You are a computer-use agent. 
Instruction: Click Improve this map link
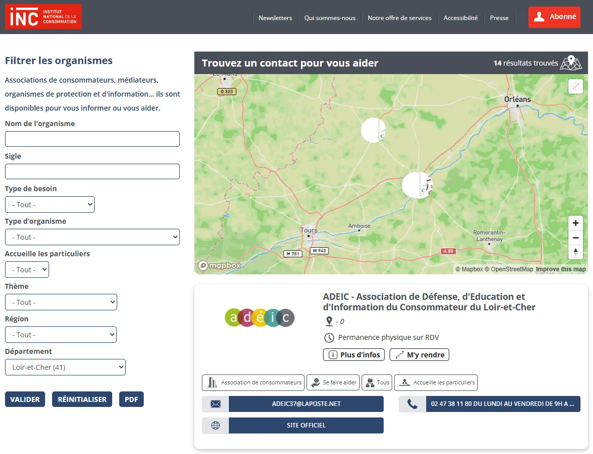[561, 269]
